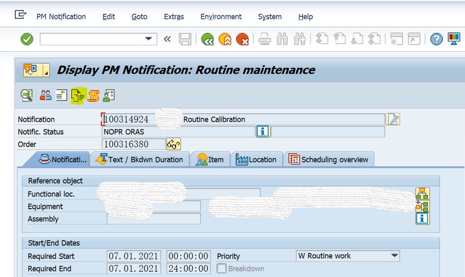Click the second structure hierarchy icon beside Equipment
This screenshot has width=465, height=277.
[x=423, y=206]
